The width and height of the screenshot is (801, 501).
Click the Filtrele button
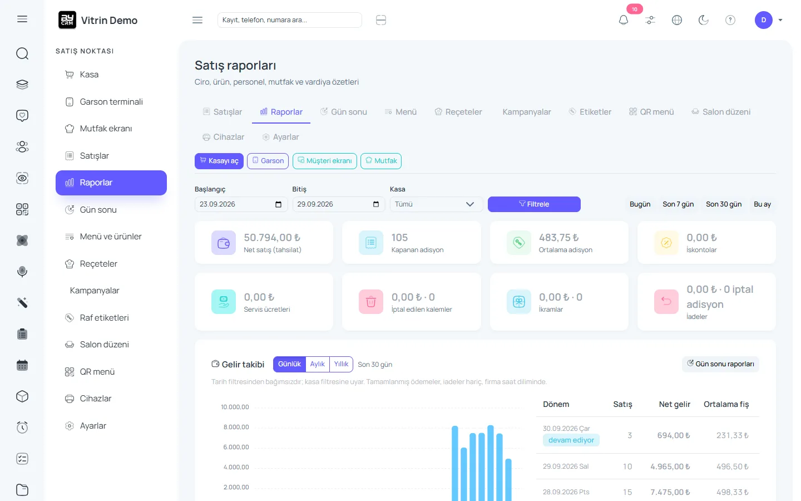point(534,204)
